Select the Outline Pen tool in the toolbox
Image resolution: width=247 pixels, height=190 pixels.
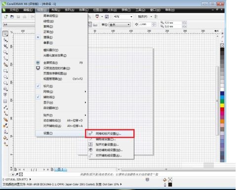(x=5, y=132)
